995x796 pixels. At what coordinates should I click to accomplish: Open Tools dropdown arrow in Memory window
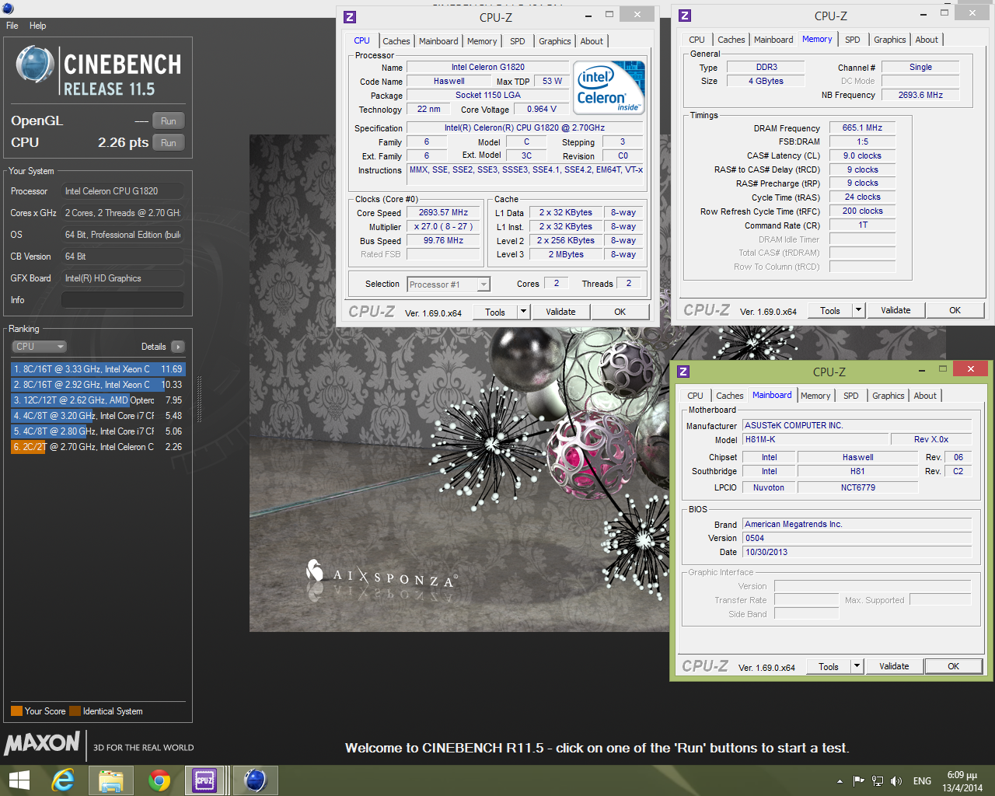click(859, 310)
